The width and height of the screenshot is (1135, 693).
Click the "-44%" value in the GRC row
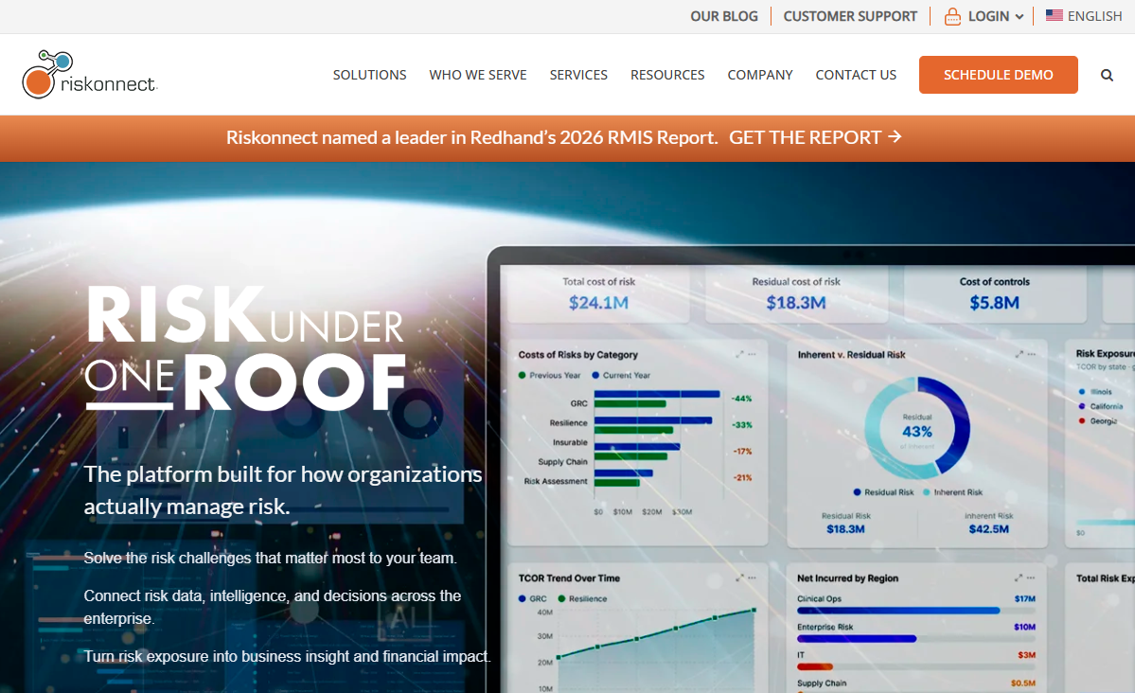(742, 399)
